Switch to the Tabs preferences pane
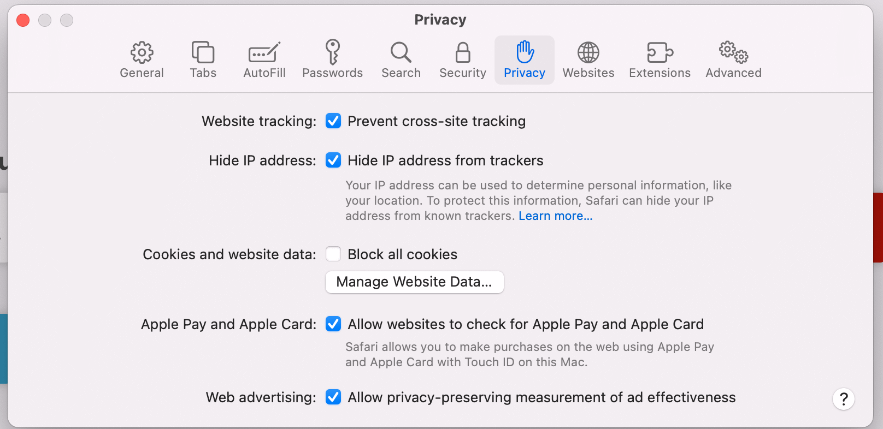 (203, 53)
